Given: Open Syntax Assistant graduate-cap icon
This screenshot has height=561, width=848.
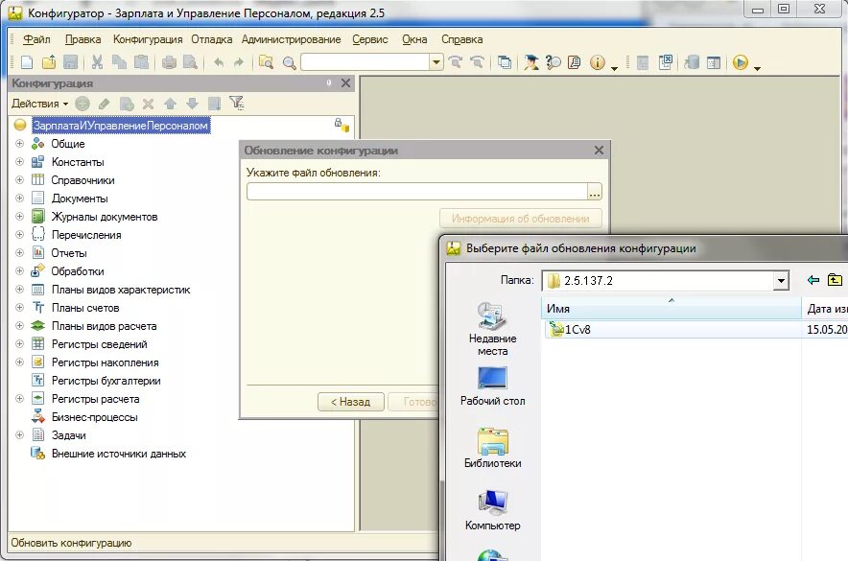Looking at the screenshot, I should tap(531, 62).
